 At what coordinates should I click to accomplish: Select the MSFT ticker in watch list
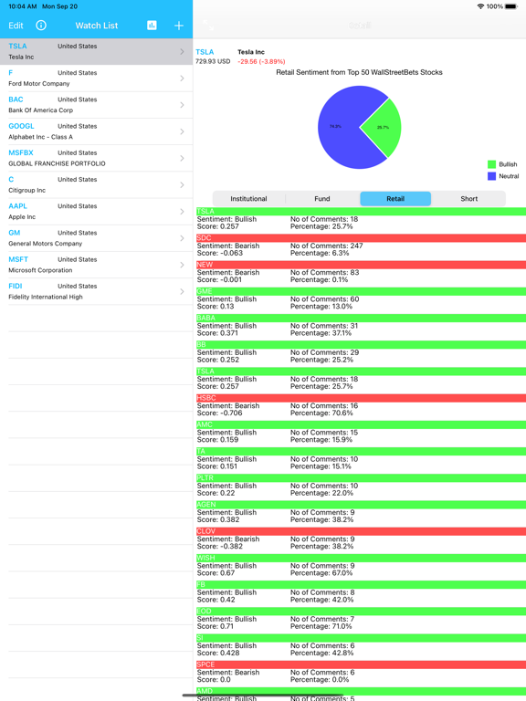(x=18, y=259)
